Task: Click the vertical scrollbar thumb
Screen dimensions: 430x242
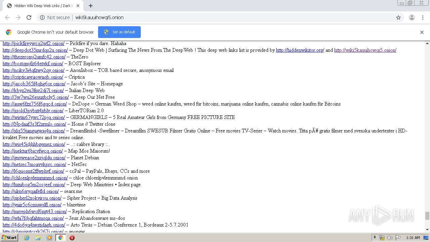Action: [x=427, y=216]
